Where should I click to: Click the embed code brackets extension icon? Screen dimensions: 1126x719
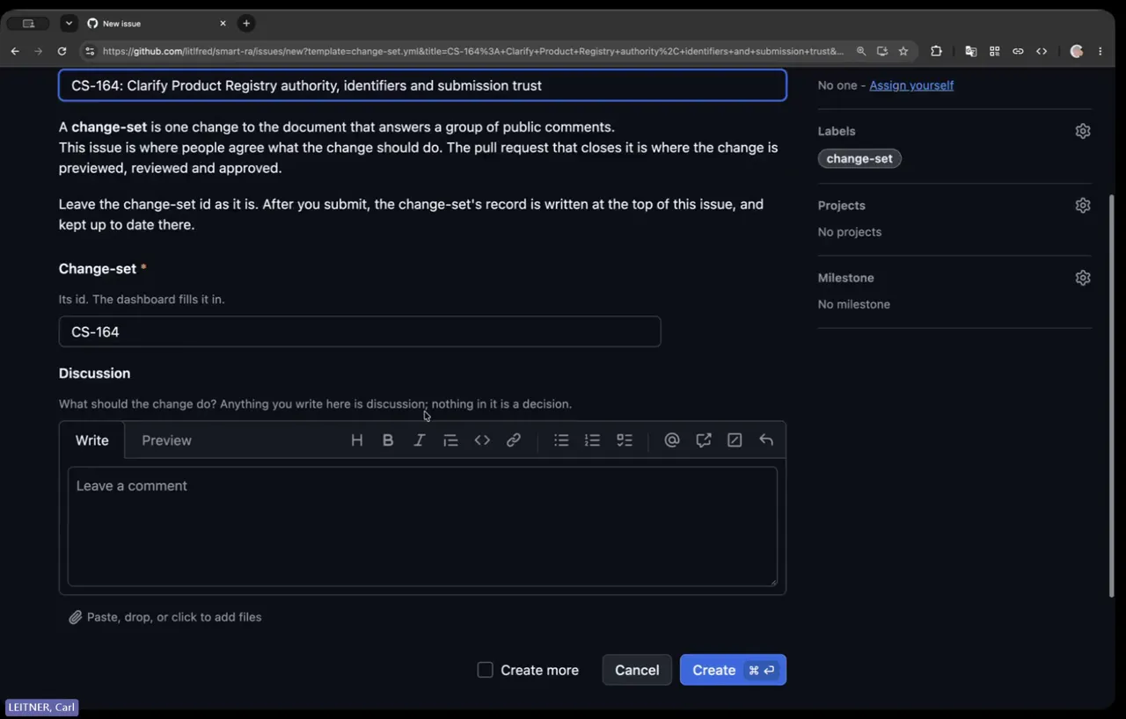pyautogui.click(x=1042, y=51)
